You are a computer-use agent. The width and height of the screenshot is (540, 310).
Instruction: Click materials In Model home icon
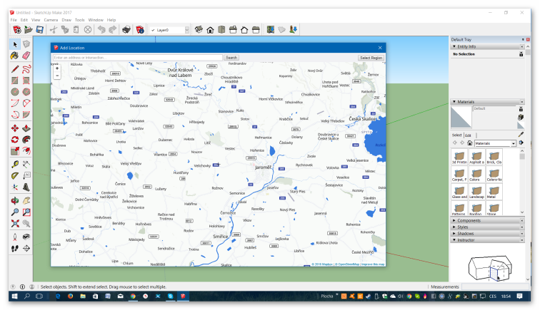click(x=470, y=143)
